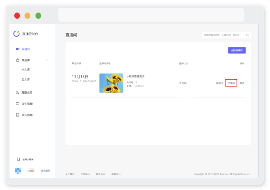Open the 控制台 link for the room
This screenshot has height=190, width=270.
point(220,83)
